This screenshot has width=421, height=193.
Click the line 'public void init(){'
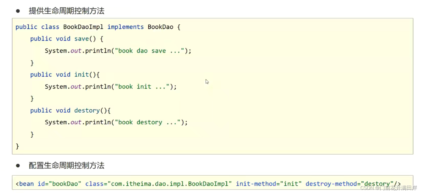(x=65, y=75)
